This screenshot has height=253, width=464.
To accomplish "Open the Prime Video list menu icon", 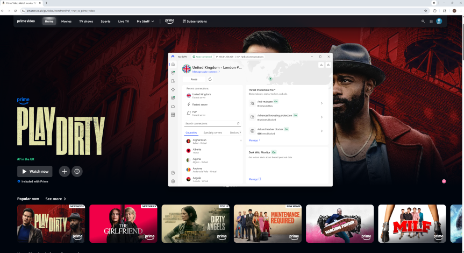I will 431,22.
